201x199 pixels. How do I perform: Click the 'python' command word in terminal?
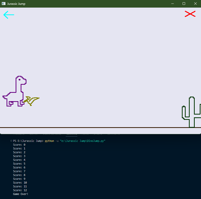(x=49, y=141)
